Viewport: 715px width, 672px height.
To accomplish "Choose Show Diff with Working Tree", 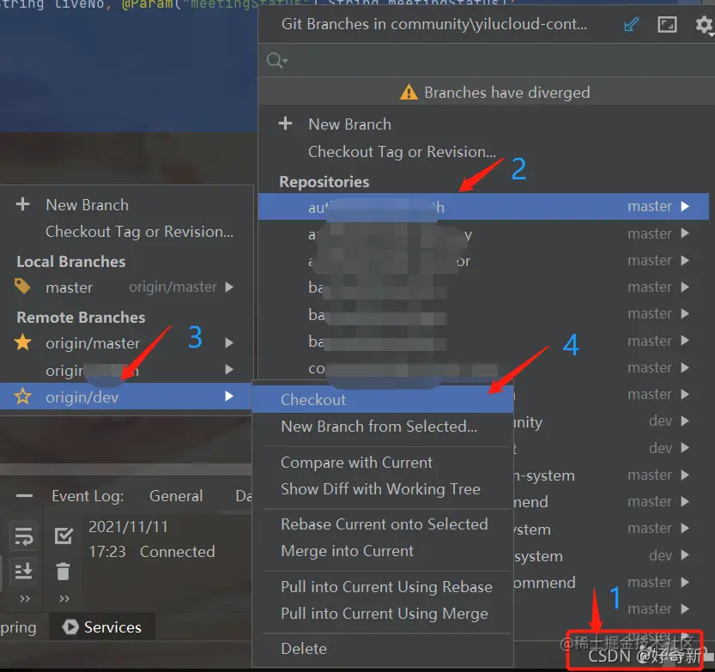I will click(x=383, y=488).
